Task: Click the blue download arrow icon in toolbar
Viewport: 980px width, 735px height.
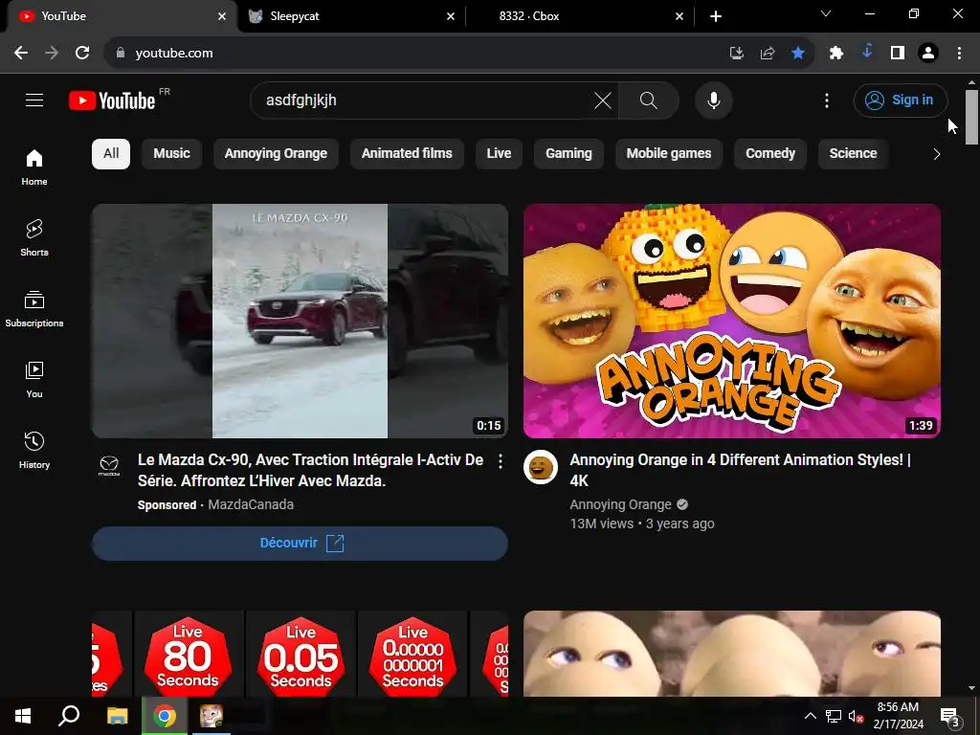Action: [867, 52]
